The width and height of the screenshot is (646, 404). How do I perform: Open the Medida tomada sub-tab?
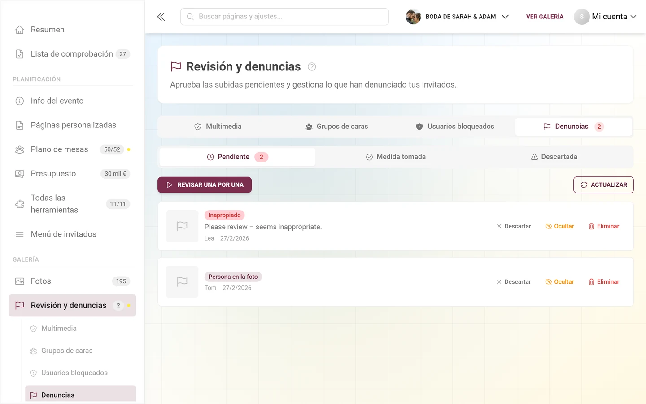[396, 157]
